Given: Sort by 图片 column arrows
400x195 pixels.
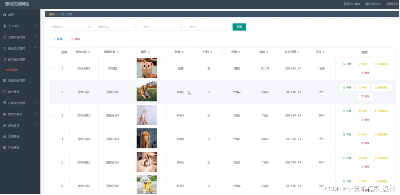Looking at the screenshot, I should point(149,52).
